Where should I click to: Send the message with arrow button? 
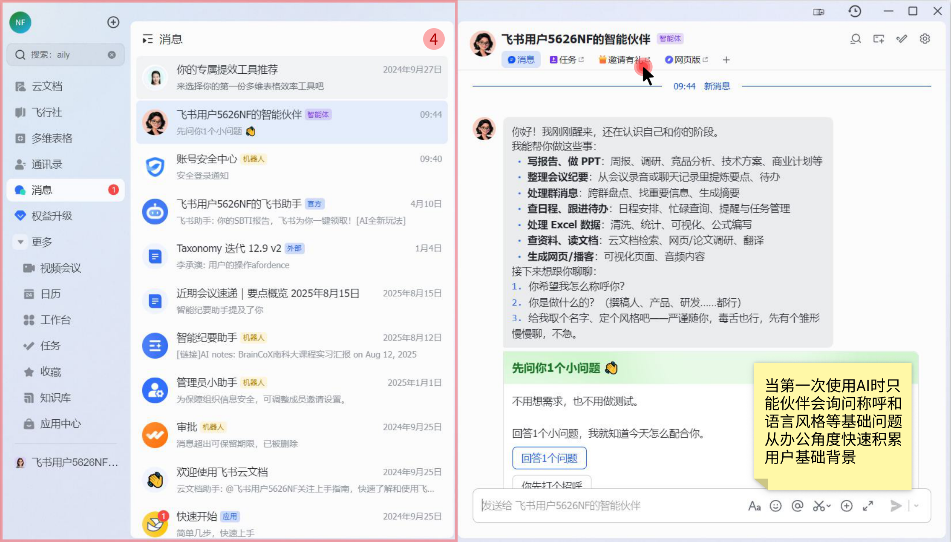coord(896,506)
